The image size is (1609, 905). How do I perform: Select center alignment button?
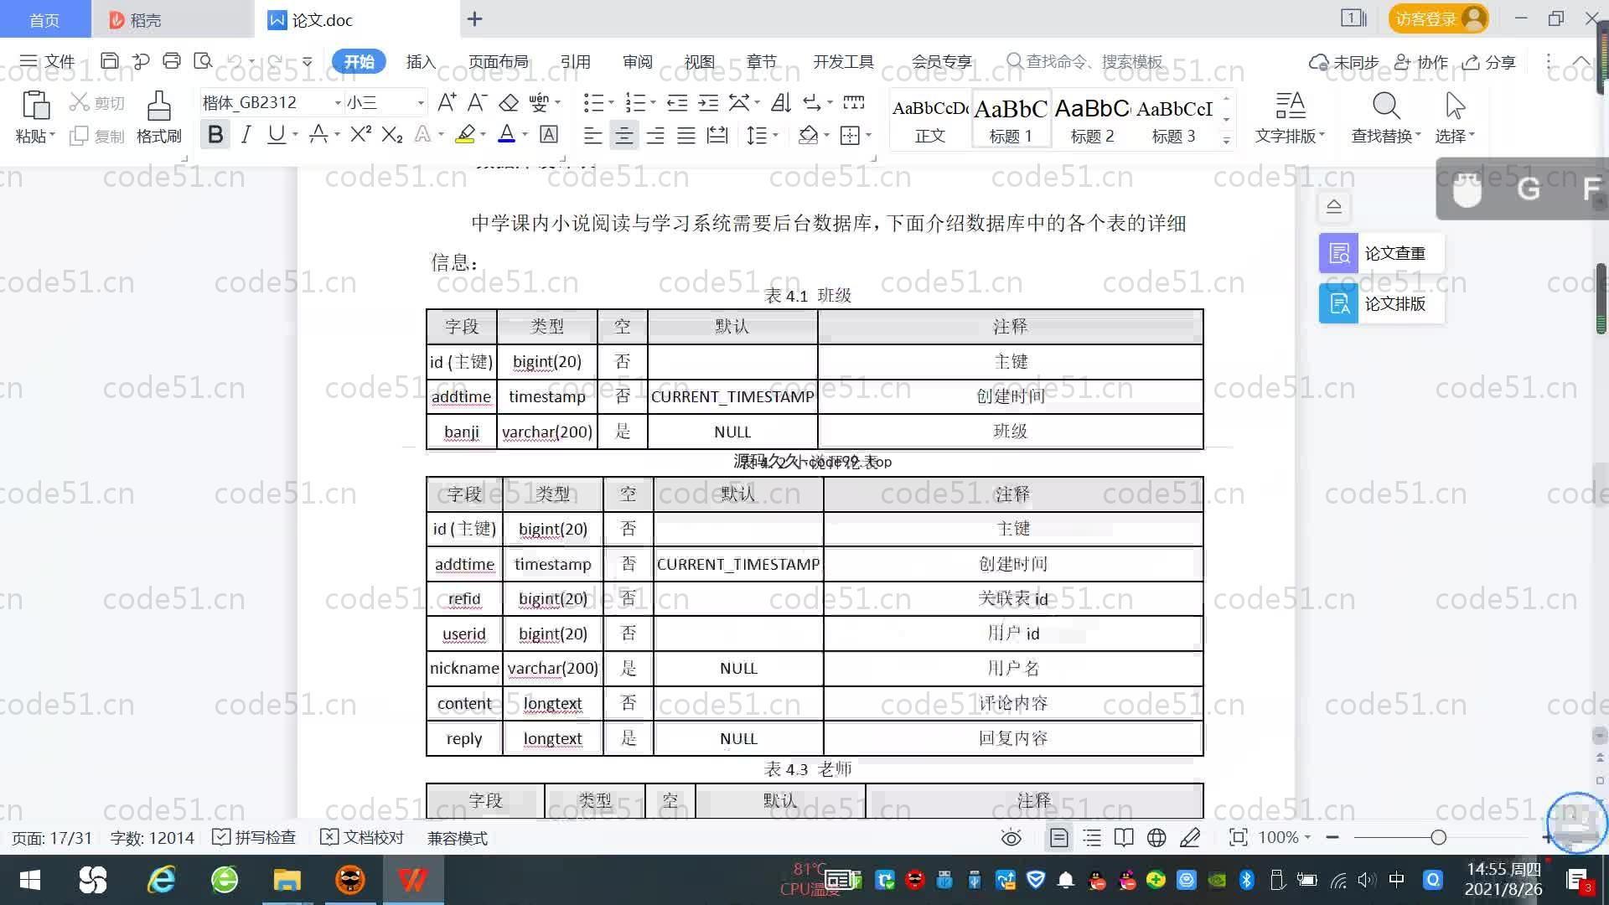623,136
